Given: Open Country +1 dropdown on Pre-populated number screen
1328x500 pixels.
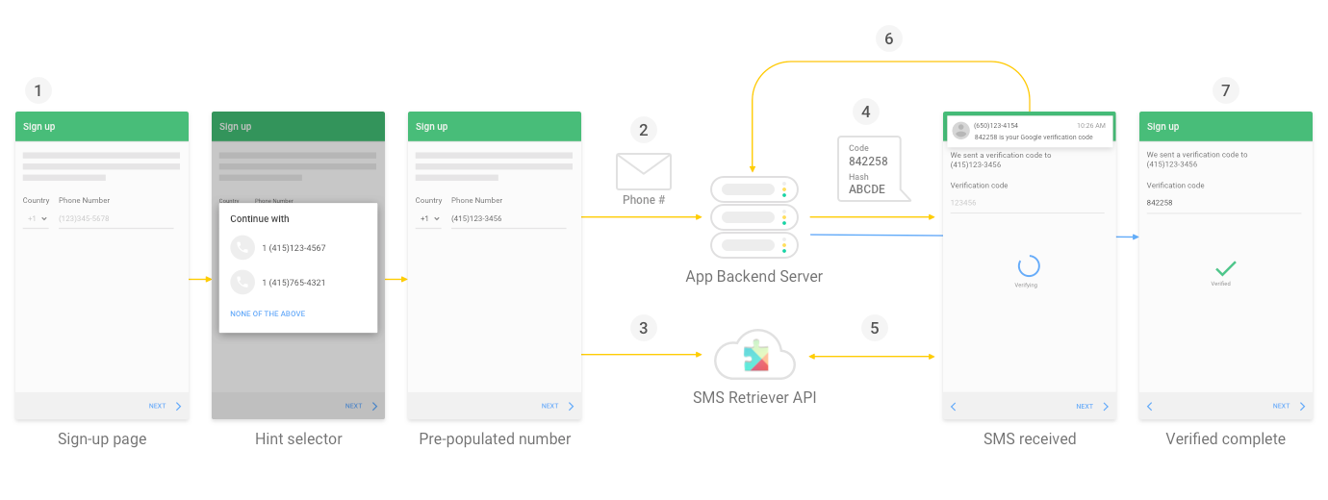Looking at the screenshot, I should 429,219.
